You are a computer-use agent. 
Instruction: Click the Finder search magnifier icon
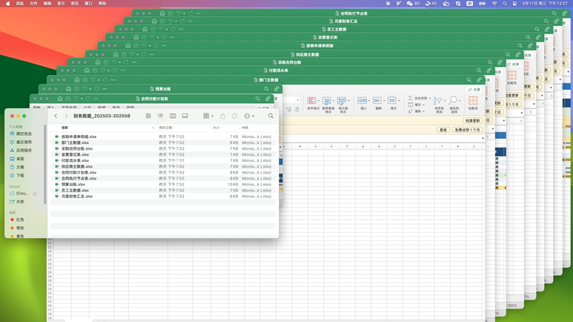click(x=271, y=115)
